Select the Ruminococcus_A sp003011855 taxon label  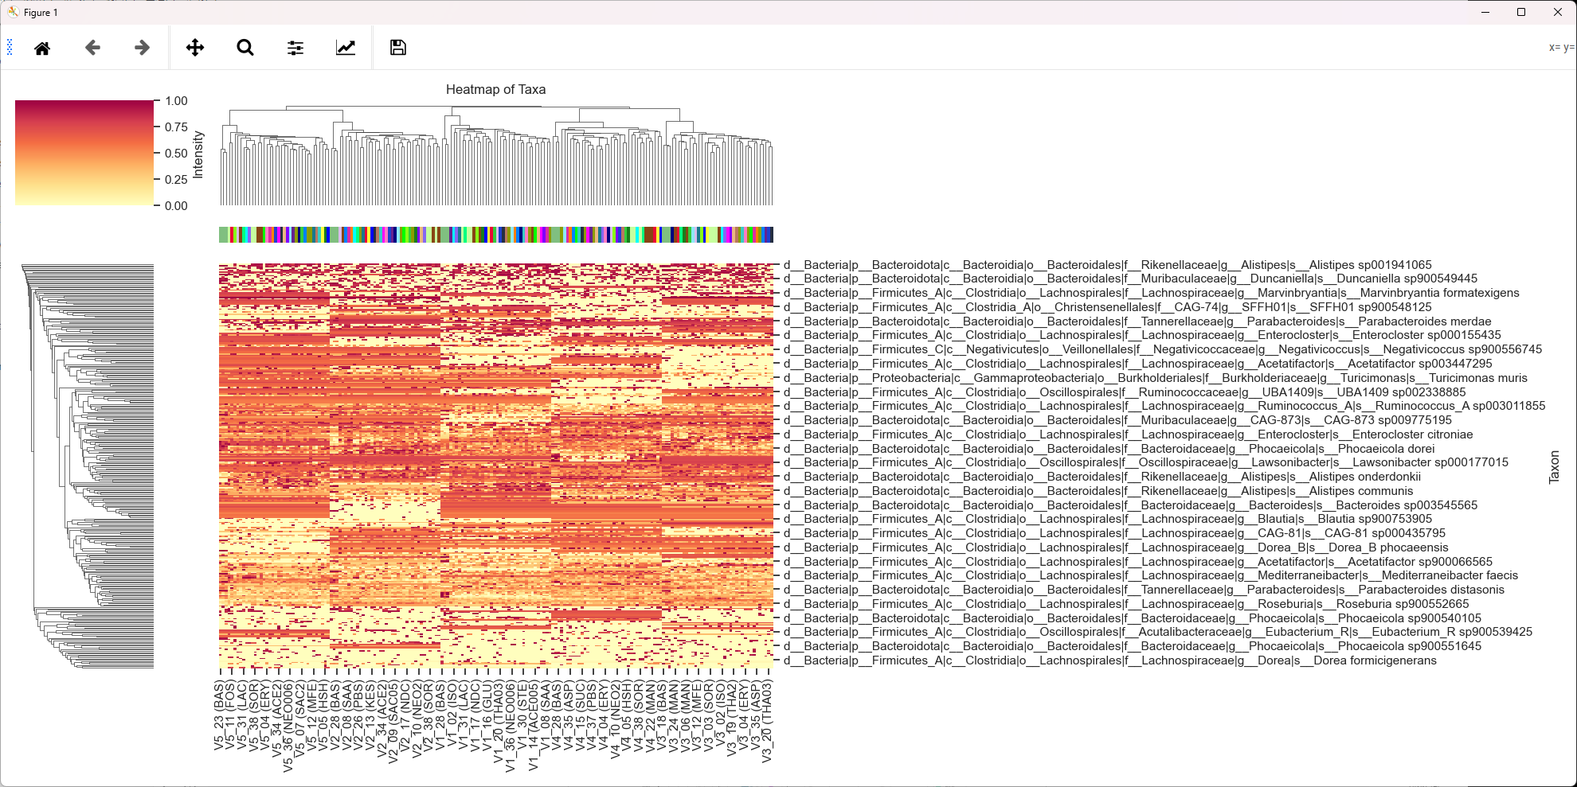(x=1164, y=406)
